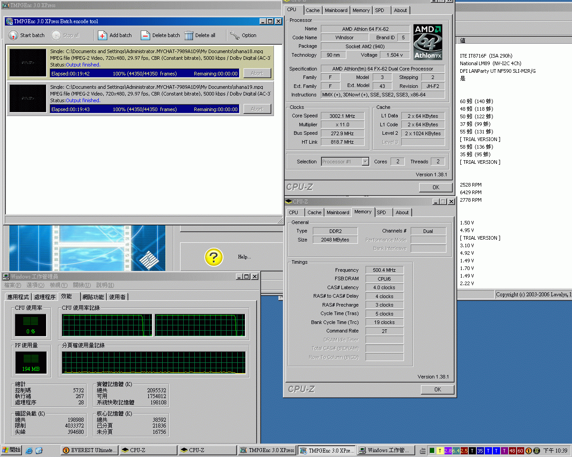Click the AMD Athlon 64 FX logo
The width and height of the screenshot is (572, 457).
[x=428, y=42]
